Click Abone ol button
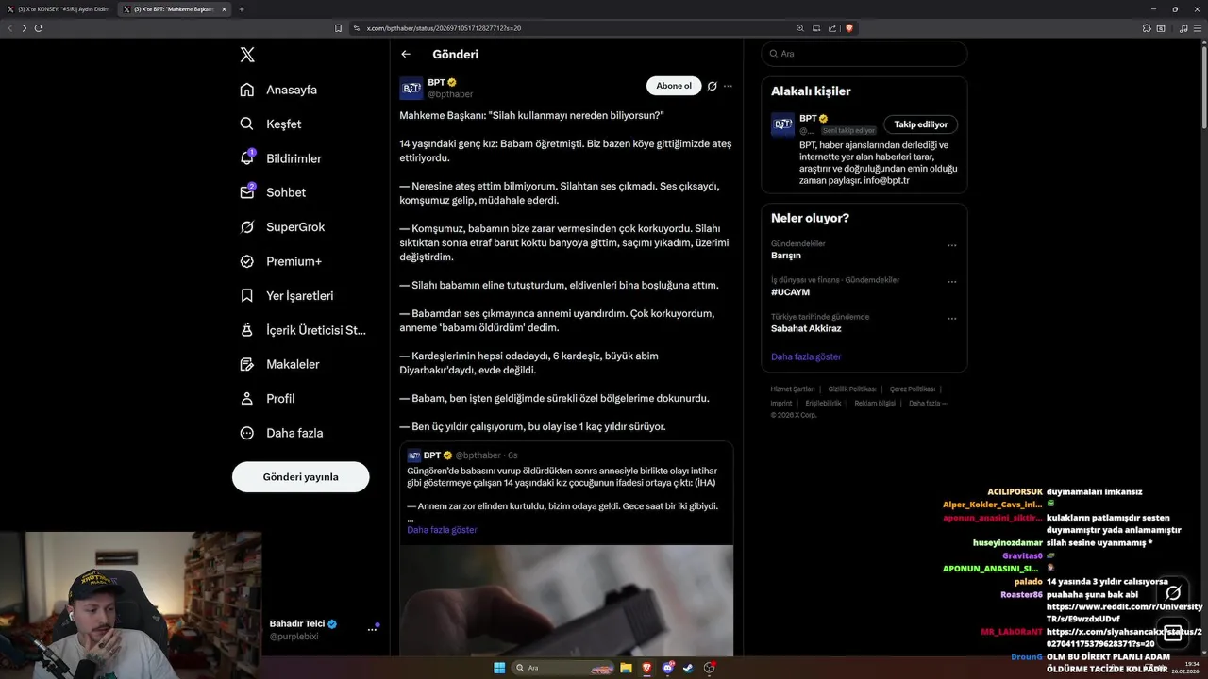Image resolution: width=1208 pixels, height=679 pixels. [674, 86]
